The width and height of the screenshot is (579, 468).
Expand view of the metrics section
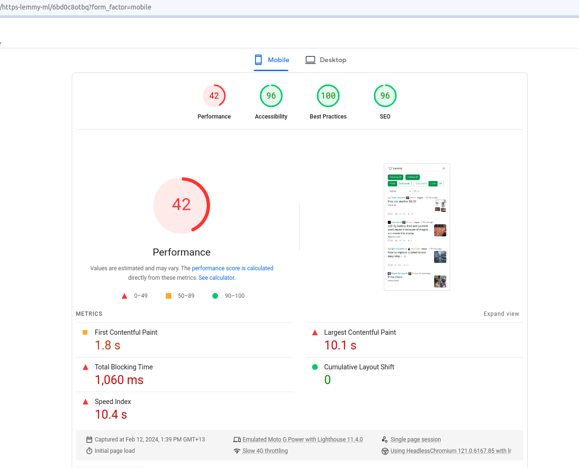pos(501,314)
